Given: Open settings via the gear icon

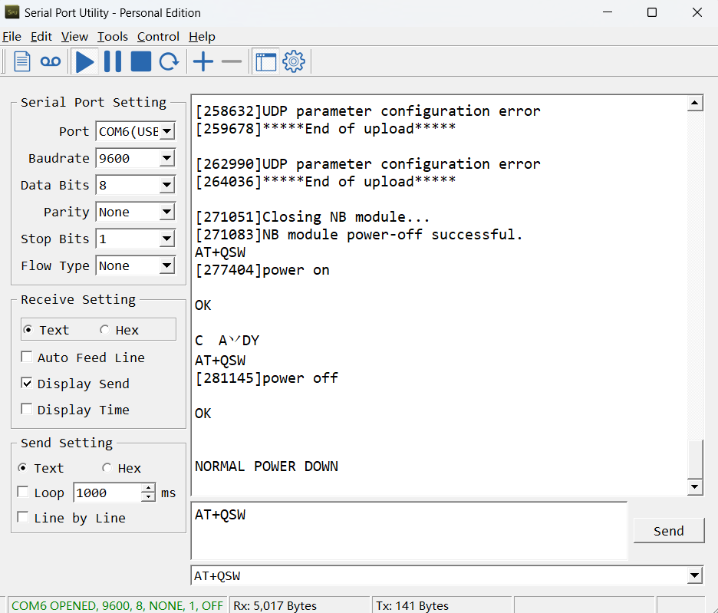Looking at the screenshot, I should pos(294,61).
